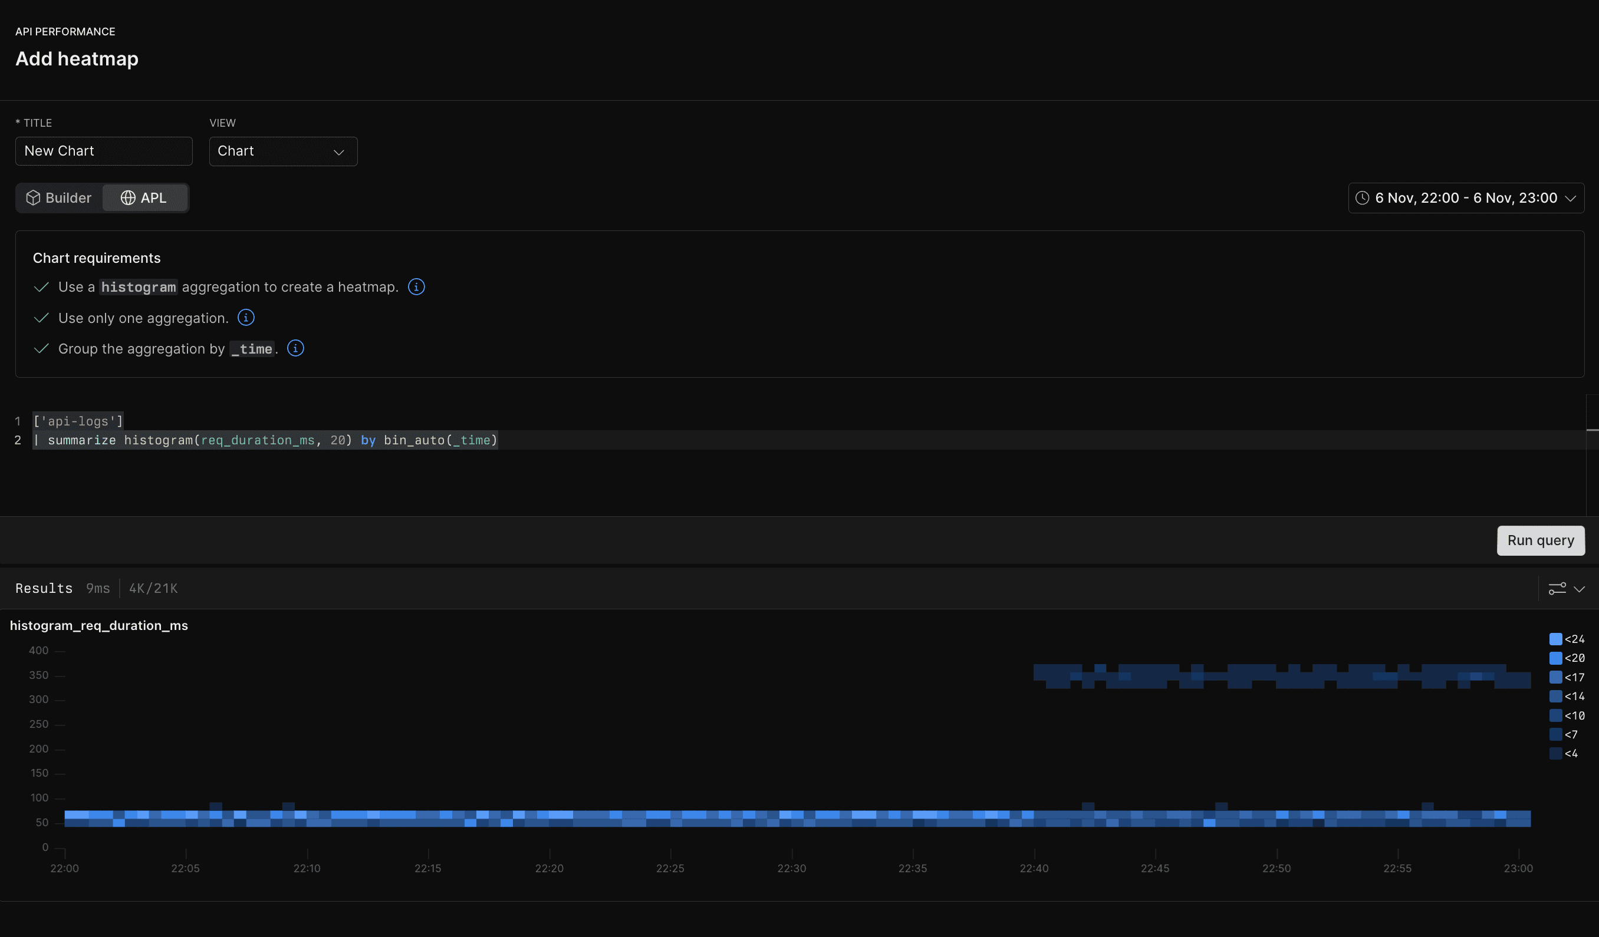Click the 'Chart requirements' heading

pos(97,258)
